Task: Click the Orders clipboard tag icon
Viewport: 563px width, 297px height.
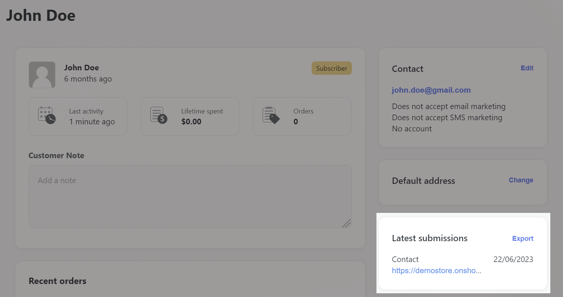Action: [271, 115]
